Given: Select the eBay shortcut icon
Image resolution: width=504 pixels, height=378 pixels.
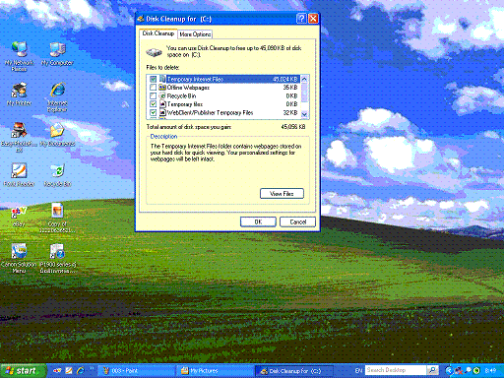Looking at the screenshot, I should coord(19,217).
